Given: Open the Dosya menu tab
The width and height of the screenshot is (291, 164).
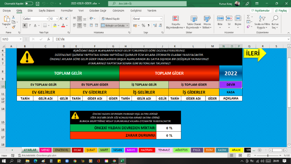Looking at the screenshot, I should click(7, 11).
